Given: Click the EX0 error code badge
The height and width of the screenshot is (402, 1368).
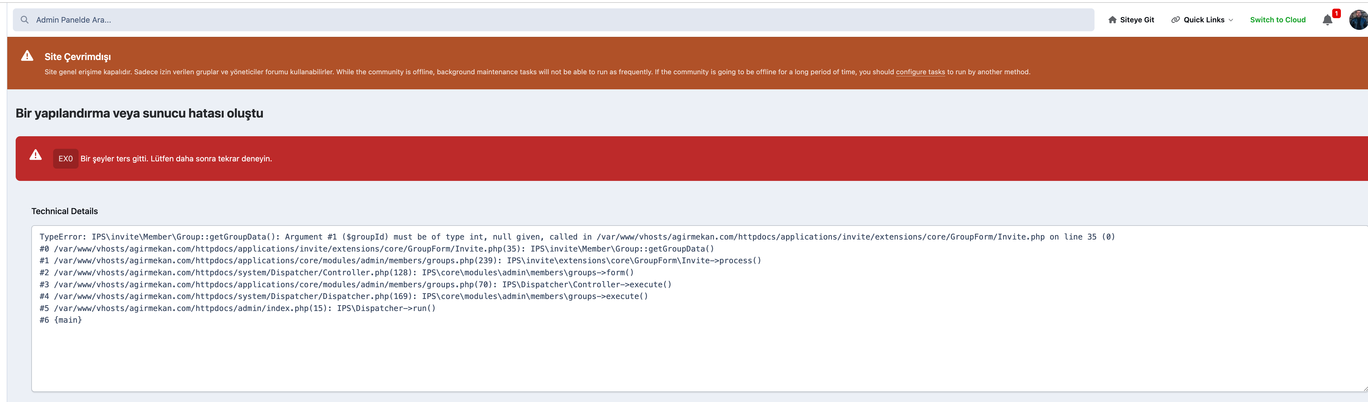Looking at the screenshot, I should click(x=65, y=159).
